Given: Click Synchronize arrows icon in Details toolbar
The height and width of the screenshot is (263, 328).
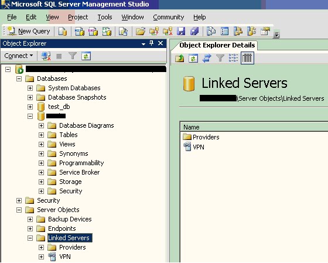Looking at the screenshot, I should (x=207, y=58).
